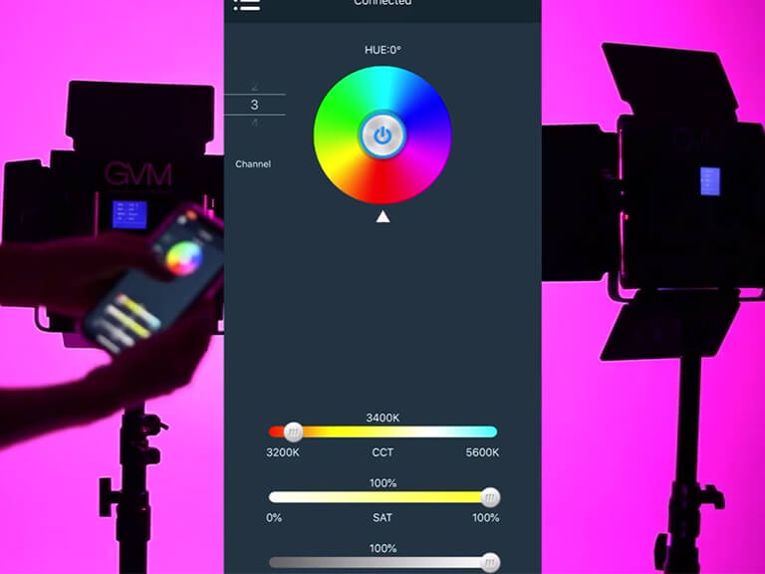765x574 pixels.
Task: Click the CCT label
Action: tap(382, 452)
